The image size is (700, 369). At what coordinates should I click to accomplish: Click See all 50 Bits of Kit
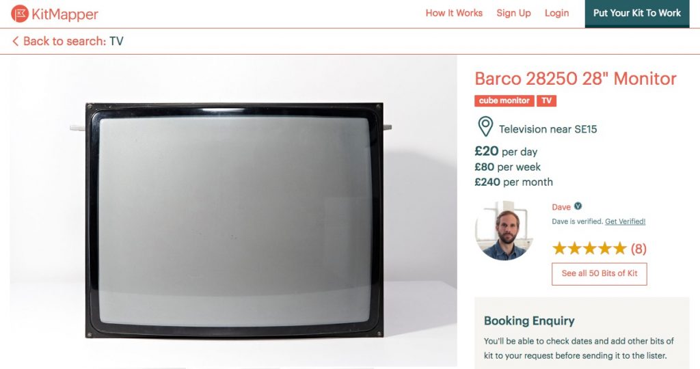coord(599,273)
